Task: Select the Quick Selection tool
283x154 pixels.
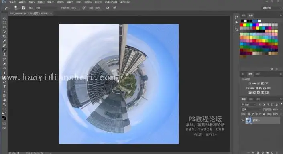Action: [x=4, y=32]
